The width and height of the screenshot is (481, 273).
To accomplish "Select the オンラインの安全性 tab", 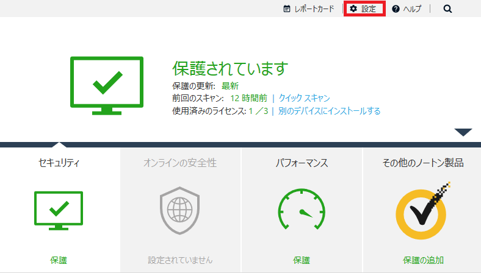I will [180, 163].
